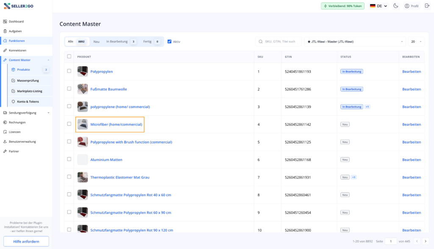This screenshot has width=434, height=249.
Task: Click the Verbleibend 98% Token badge
Action: [342, 6]
